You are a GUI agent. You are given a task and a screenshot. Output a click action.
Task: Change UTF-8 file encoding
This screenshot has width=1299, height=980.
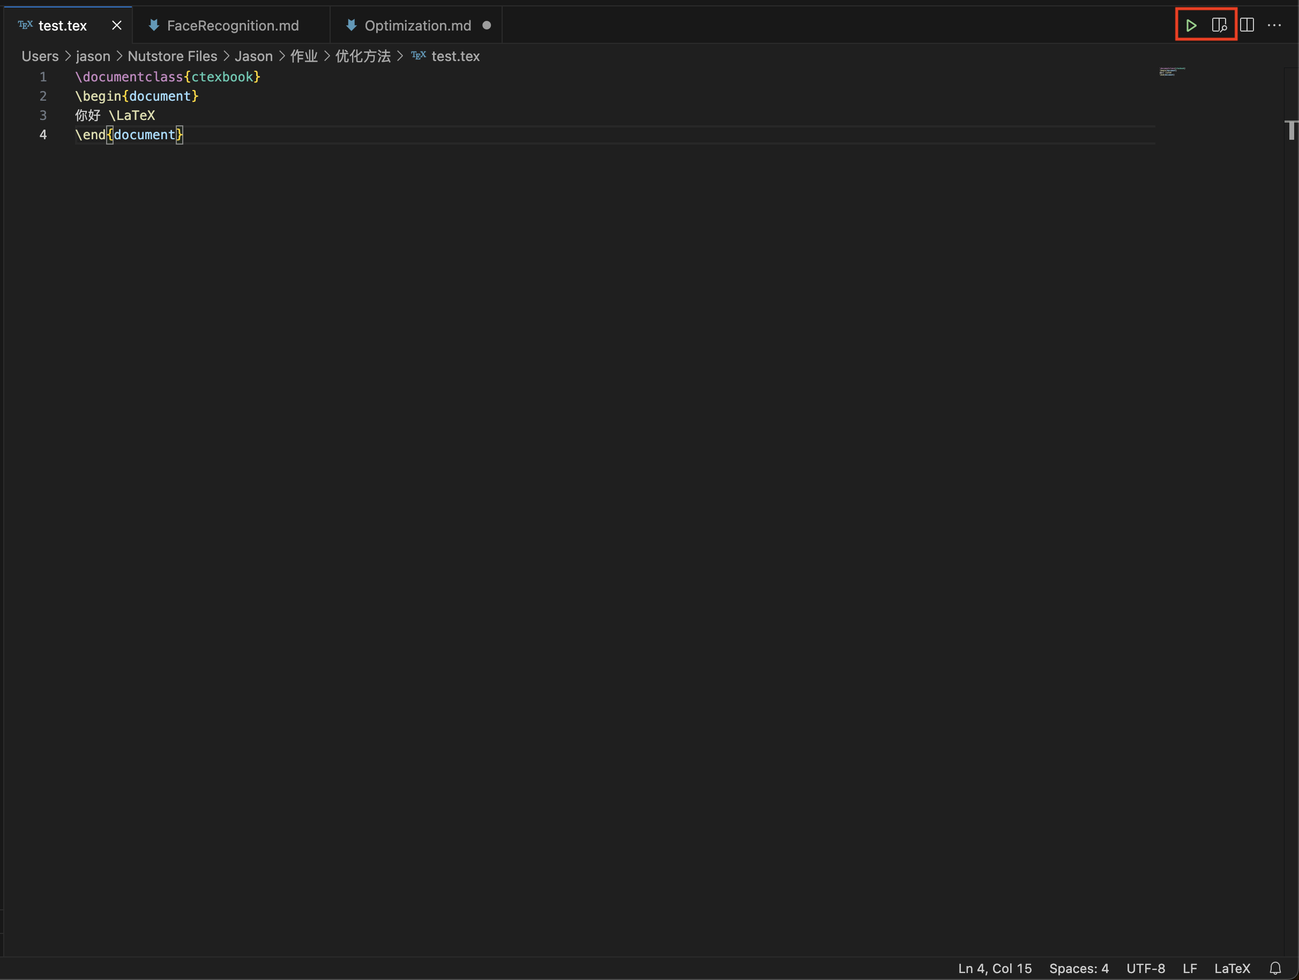1145,968
